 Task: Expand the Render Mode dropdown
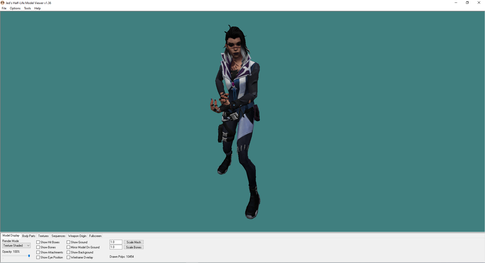pos(16,246)
